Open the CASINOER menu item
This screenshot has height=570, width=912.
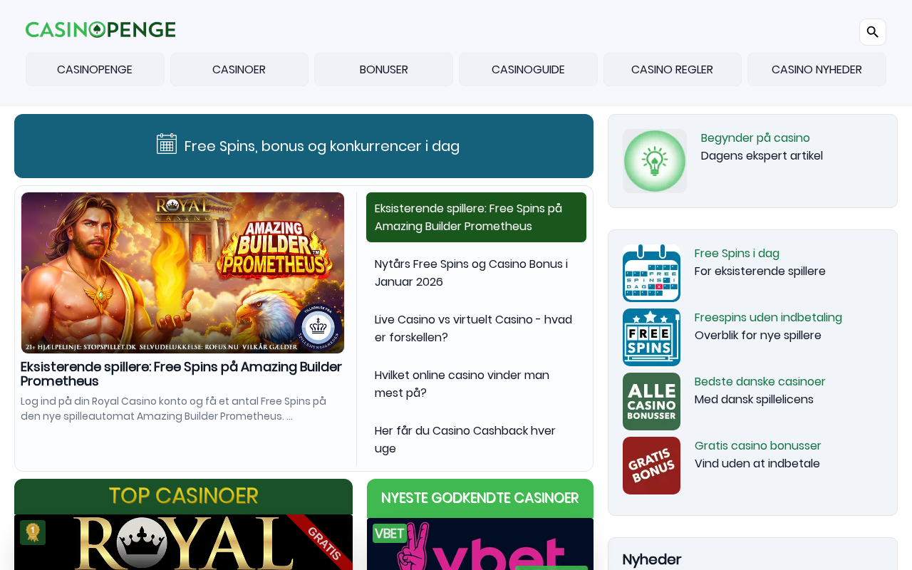pos(239,69)
